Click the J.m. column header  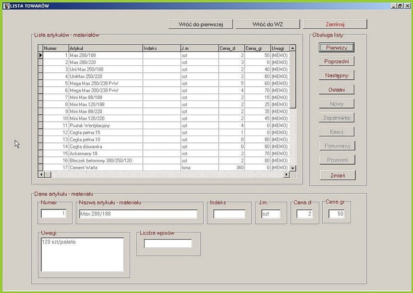pos(200,48)
